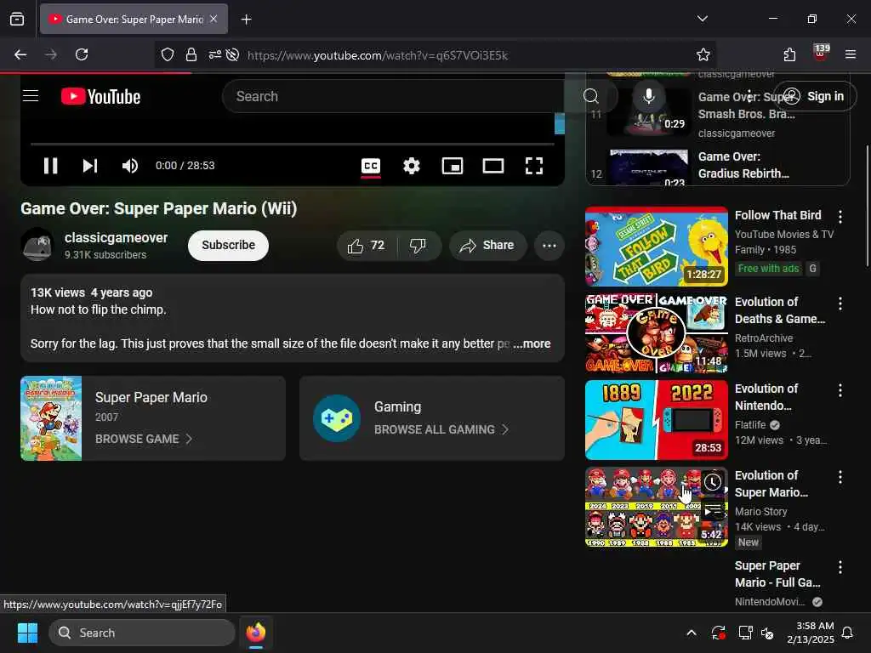Open Super Paper Mario Full Game options menu
Screen dimensions: 871x653
(840, 567)
